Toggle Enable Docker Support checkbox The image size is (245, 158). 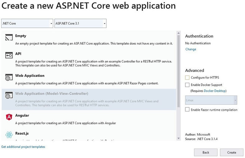[187, 85]
